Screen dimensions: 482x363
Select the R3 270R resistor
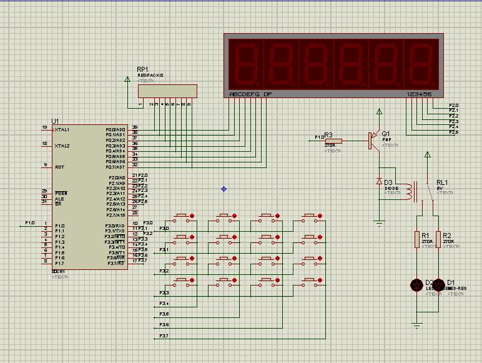coord(333,141)
